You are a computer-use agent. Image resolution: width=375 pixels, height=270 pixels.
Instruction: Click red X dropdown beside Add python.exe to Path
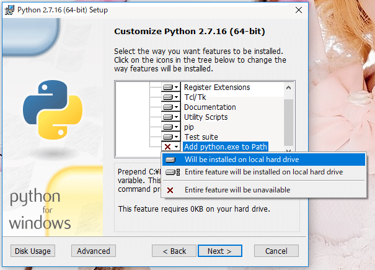170,146
